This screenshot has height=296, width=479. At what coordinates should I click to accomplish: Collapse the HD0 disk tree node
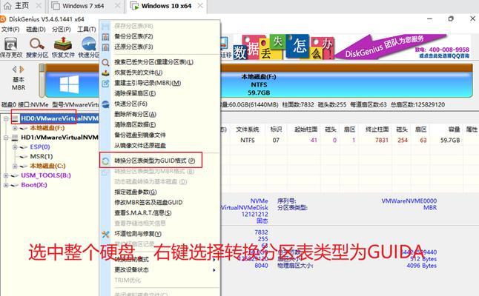click(x=6, y=118)
